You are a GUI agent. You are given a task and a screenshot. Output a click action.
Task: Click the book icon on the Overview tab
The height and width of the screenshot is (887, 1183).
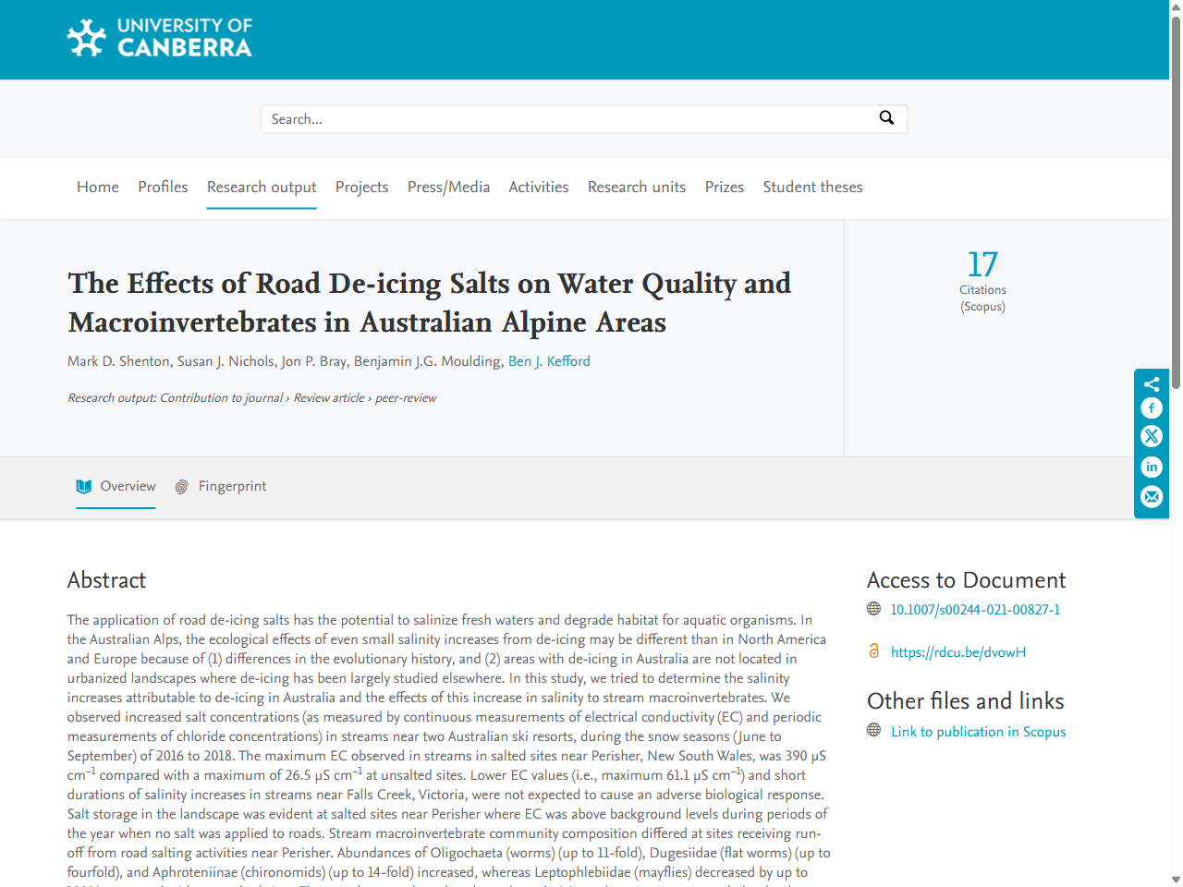[83, 485]
